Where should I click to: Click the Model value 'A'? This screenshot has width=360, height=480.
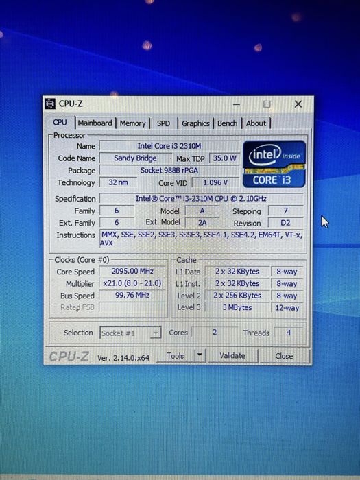tap(202, 211)
